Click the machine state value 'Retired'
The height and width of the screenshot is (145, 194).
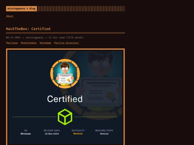pyautogui.click(x=104, y=134)
